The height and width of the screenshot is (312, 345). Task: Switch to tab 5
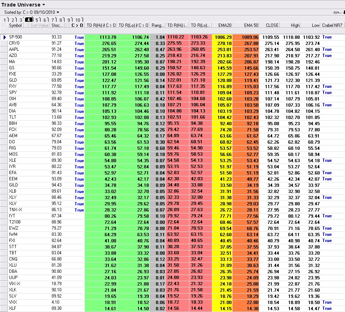tap(37, 20)
